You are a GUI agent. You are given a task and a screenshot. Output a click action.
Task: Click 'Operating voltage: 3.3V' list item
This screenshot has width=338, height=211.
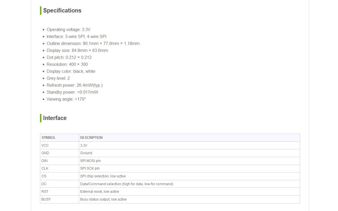68,30
